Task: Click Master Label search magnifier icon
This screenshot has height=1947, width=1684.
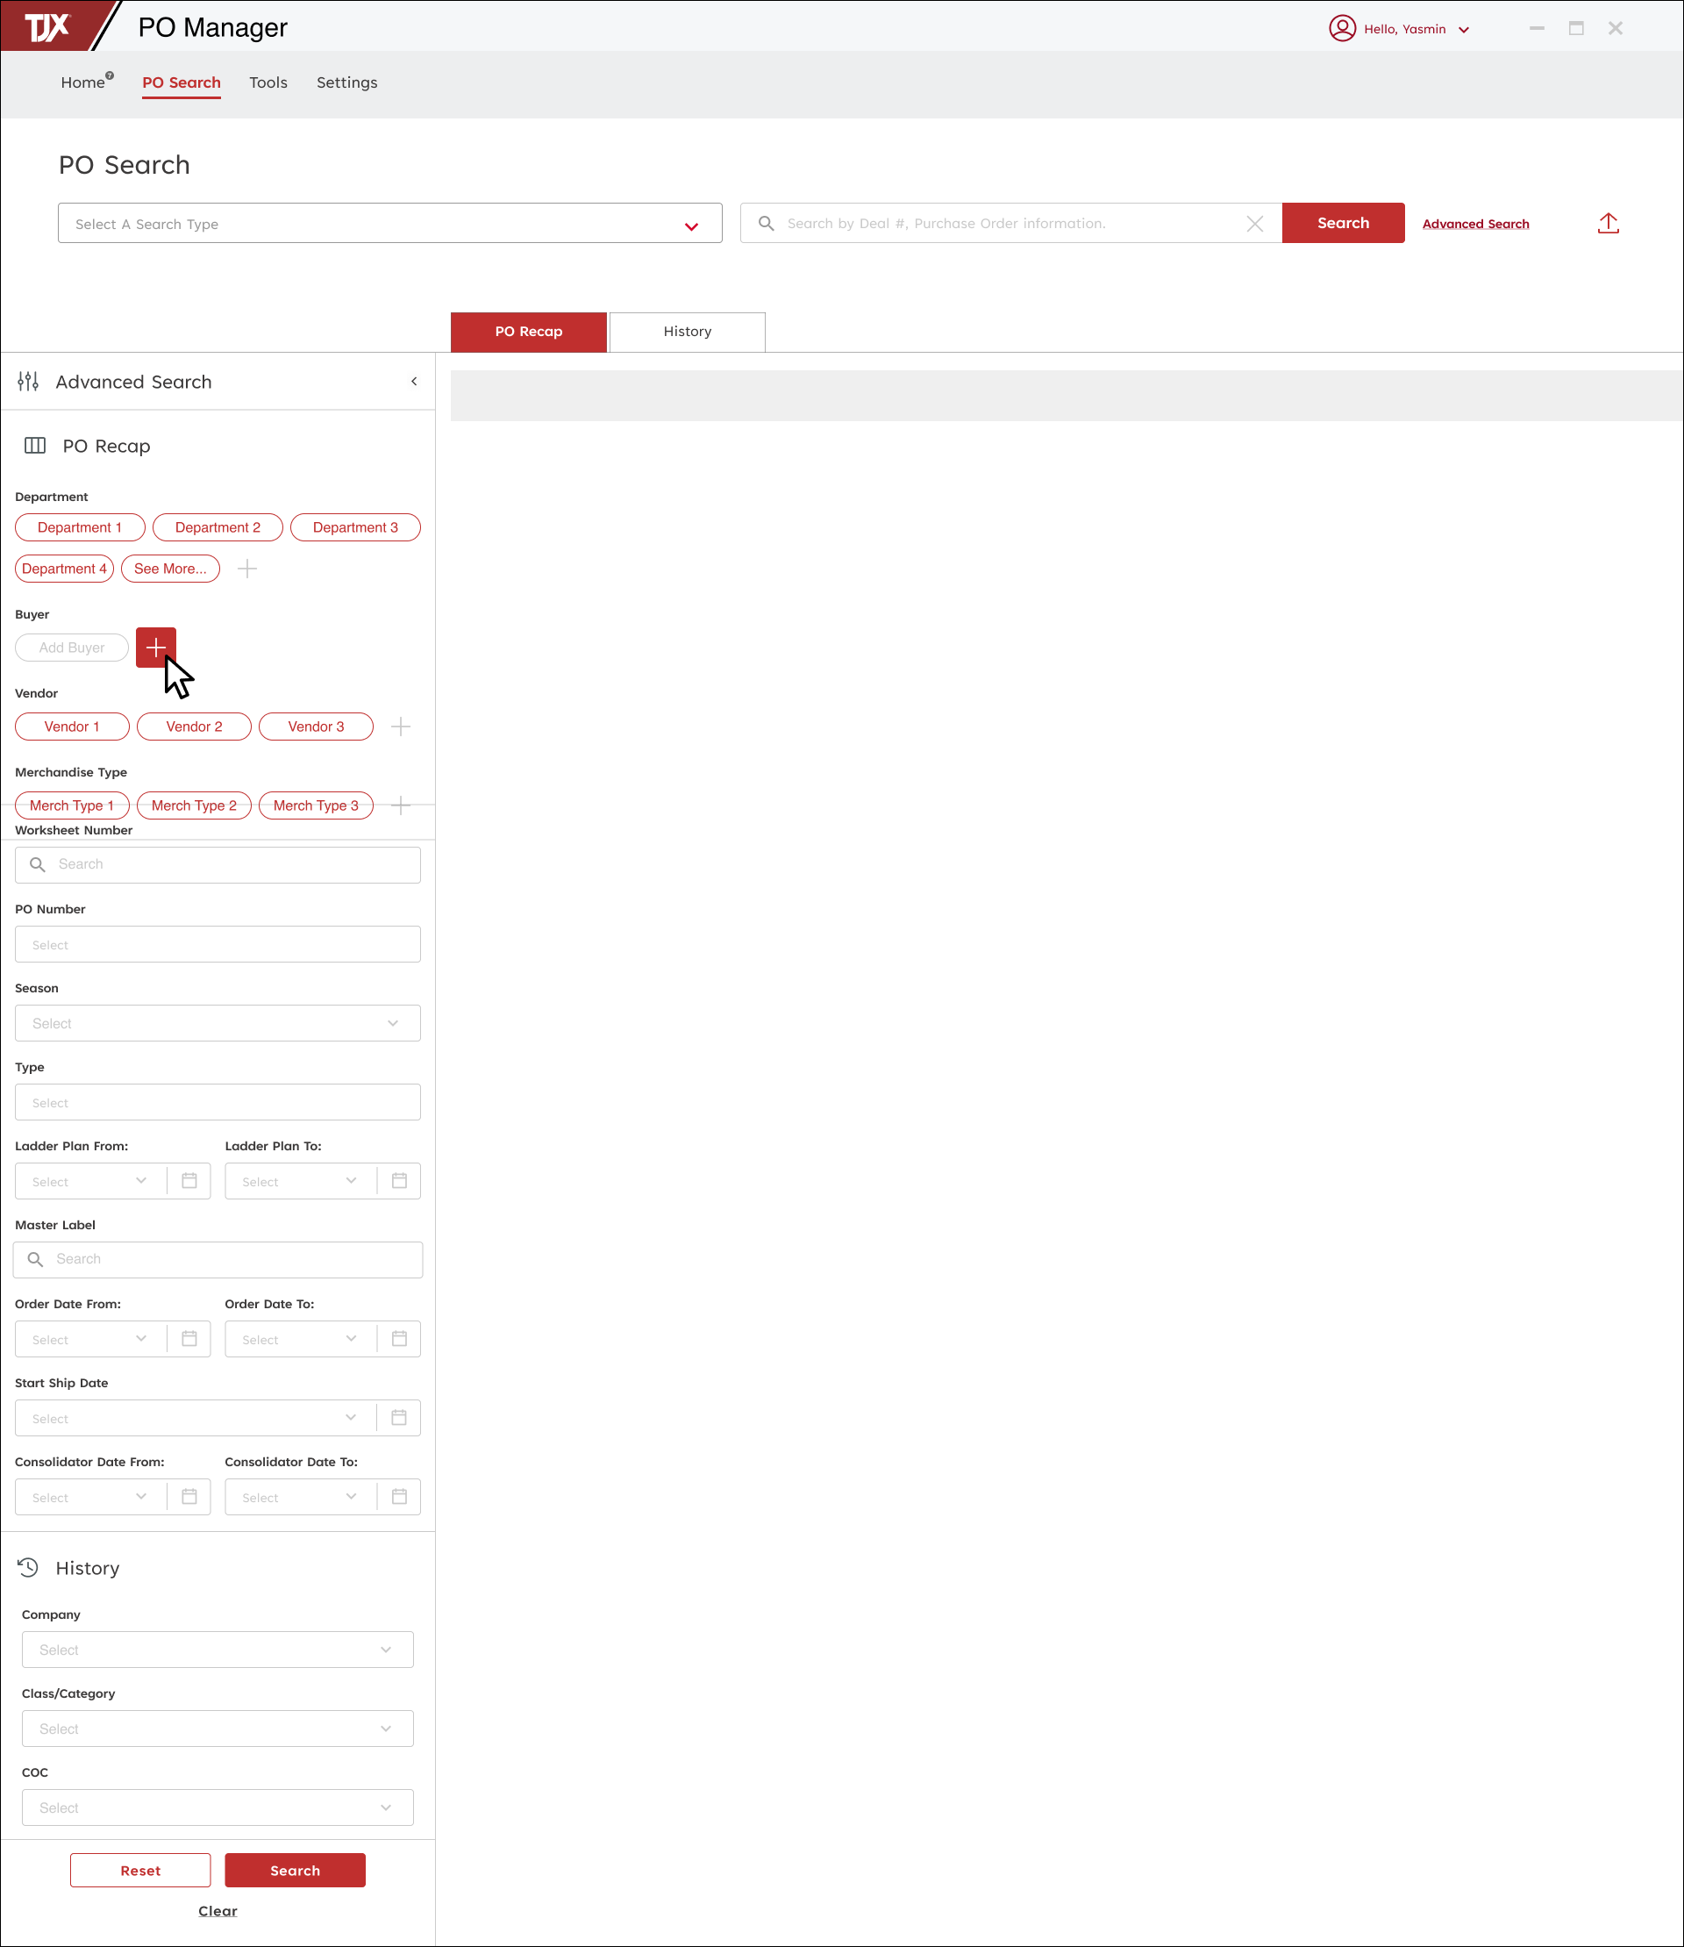Action: (36, 1260)
